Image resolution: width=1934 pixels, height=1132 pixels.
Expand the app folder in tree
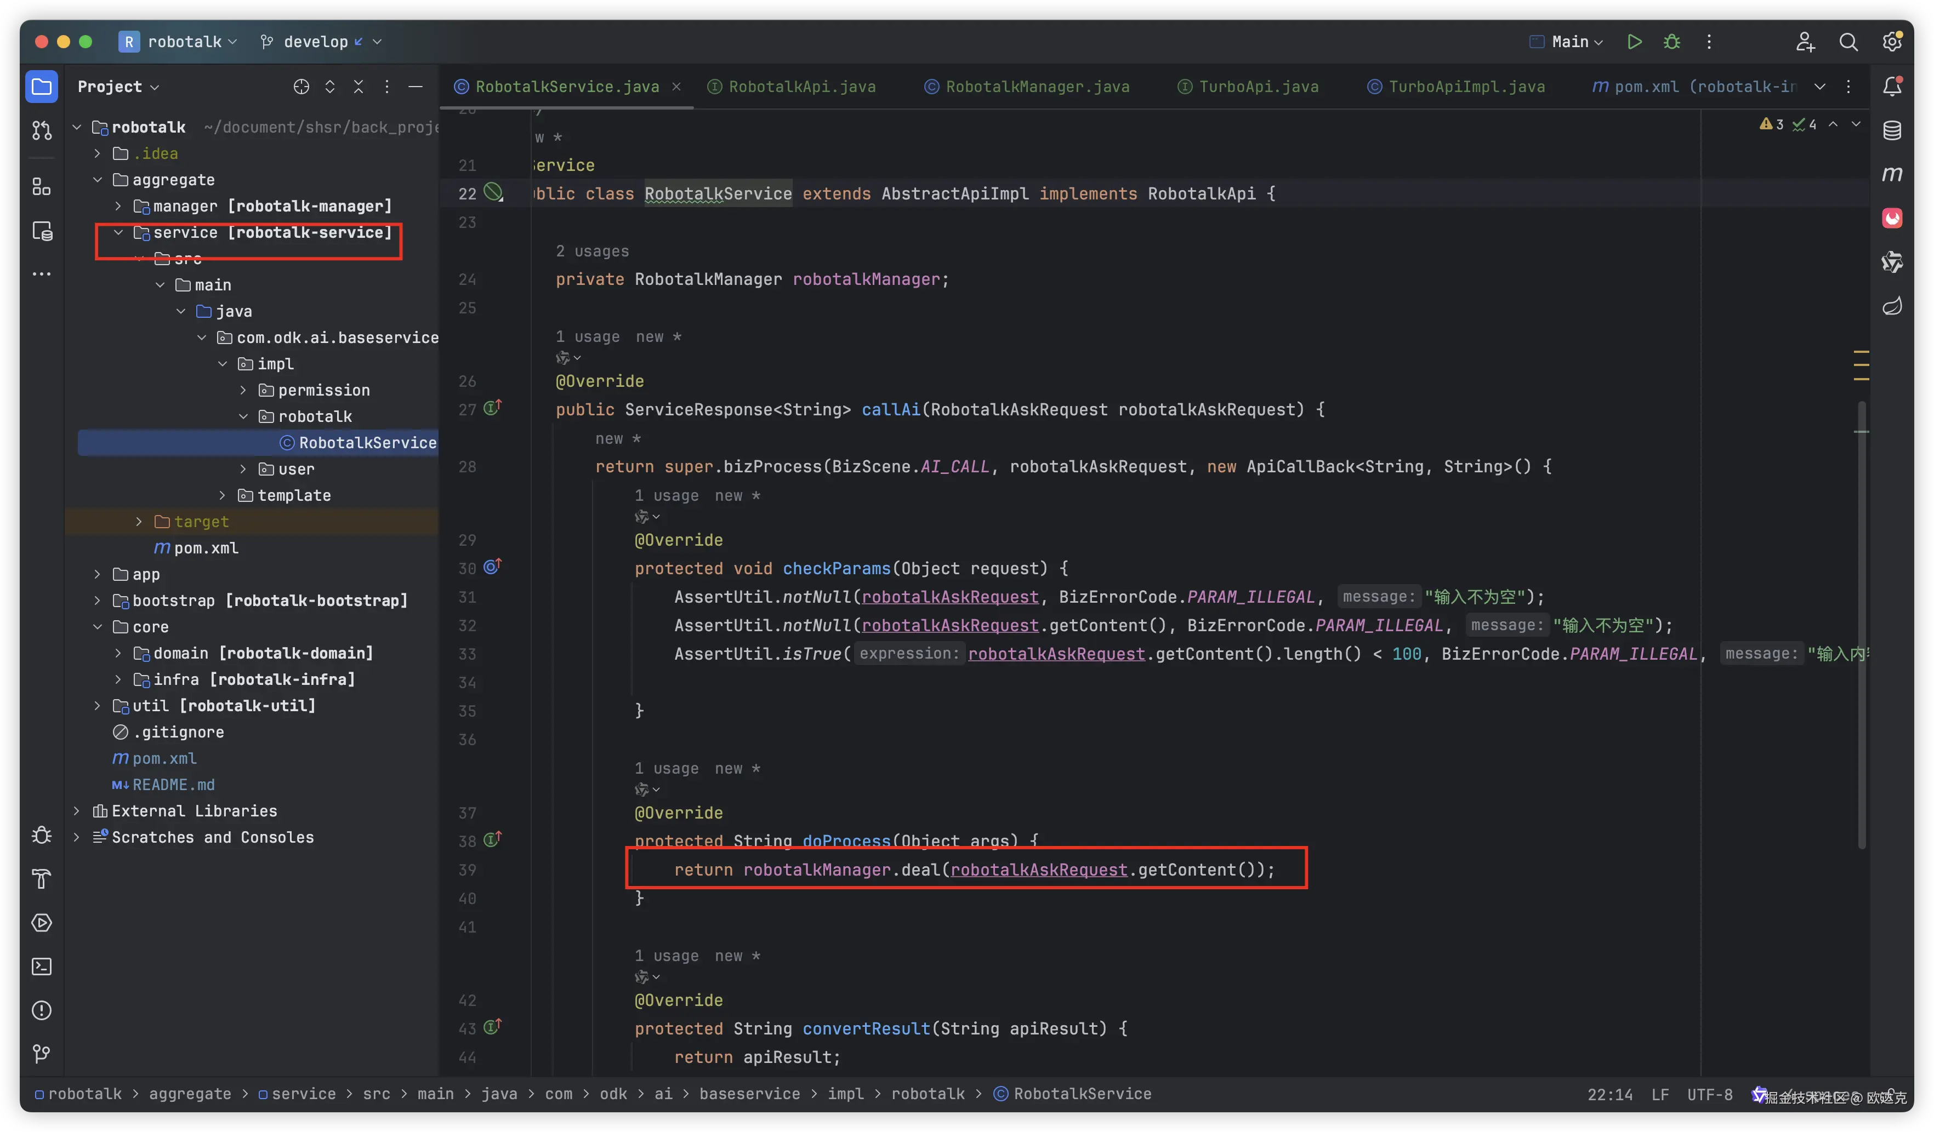[x=96, y=574]
